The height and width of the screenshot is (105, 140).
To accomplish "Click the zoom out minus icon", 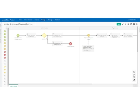I will [134, 75].
